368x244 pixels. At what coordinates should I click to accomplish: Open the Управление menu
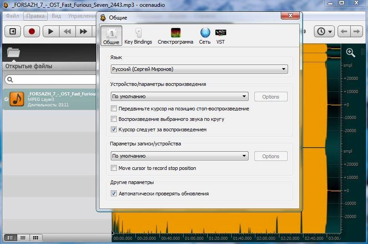(x=82, y=16)
